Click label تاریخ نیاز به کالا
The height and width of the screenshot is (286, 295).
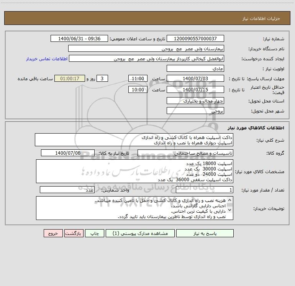[114, 153]
